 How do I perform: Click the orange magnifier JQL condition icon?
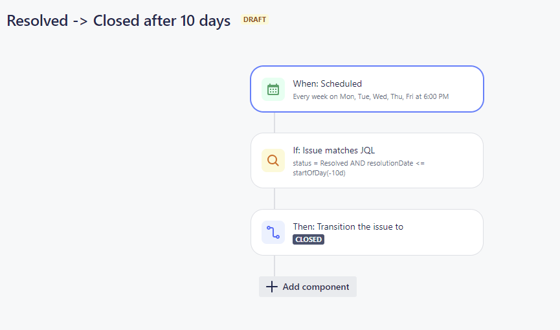pyautogui.click(x=273, y=160)
